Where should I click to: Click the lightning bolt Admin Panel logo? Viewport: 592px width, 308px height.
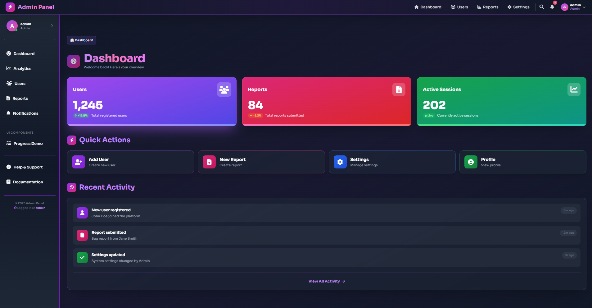[x=10, y=7]
